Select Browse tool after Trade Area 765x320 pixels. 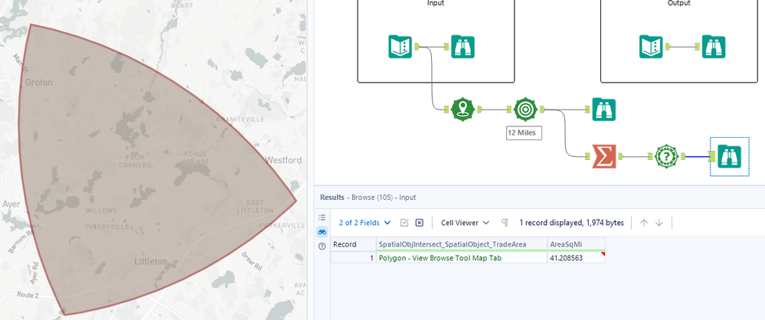(604, 109)
